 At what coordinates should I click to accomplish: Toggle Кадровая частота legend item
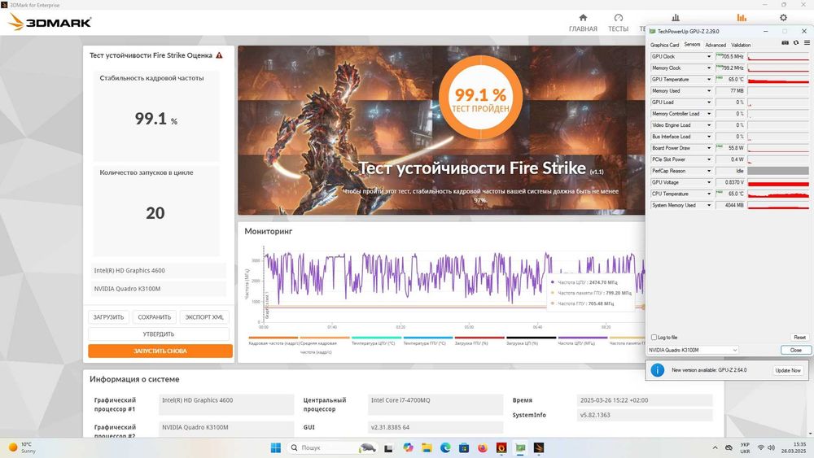click(273, 340)
